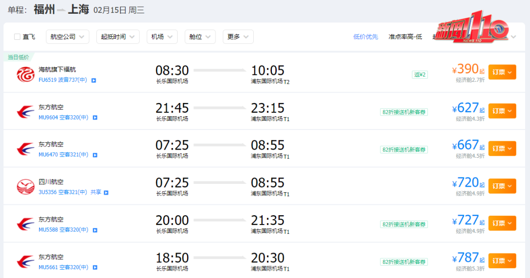This screenshot has height=278, width=530.
Task: Open MU9604 空客320(中) flight info link
Action: (63, 118)
